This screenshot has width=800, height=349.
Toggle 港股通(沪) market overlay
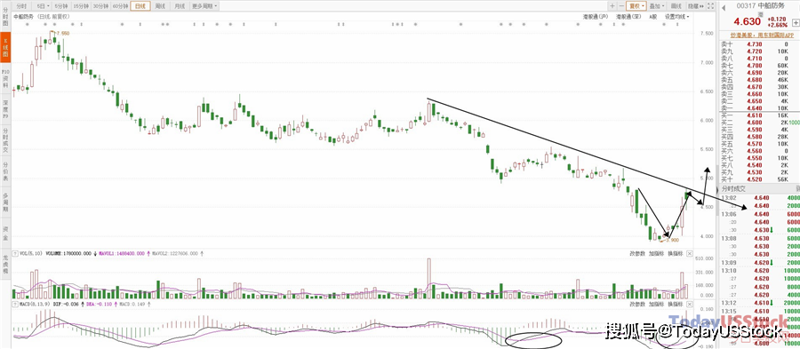coord(596,16)
